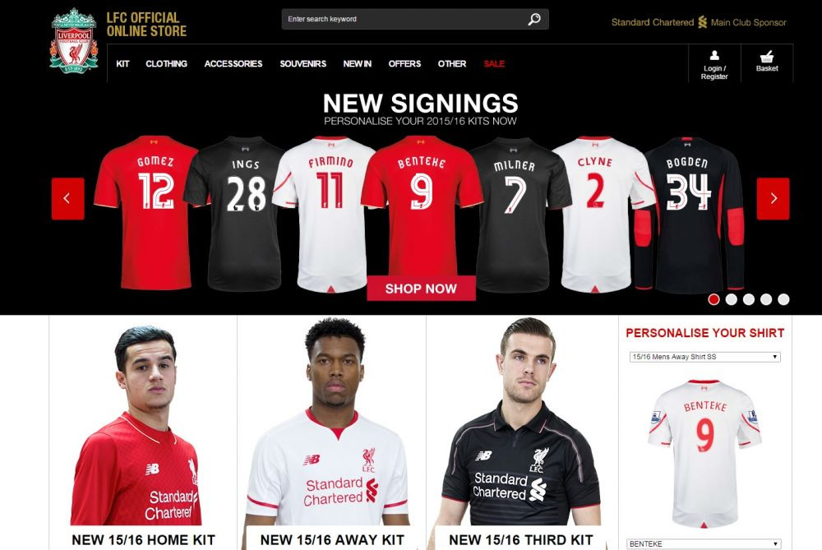822x550 pixels.
Task: Open the ACCESSORIES menu
Action: (233, 63)
